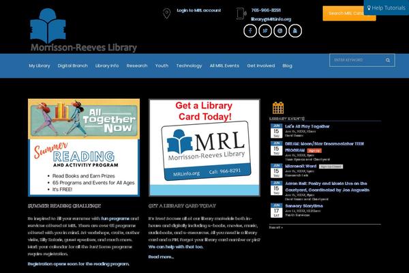Open the YouTube social icon
Screen dimensions: 409x273
pyautogui.click(x=295, y=31)
